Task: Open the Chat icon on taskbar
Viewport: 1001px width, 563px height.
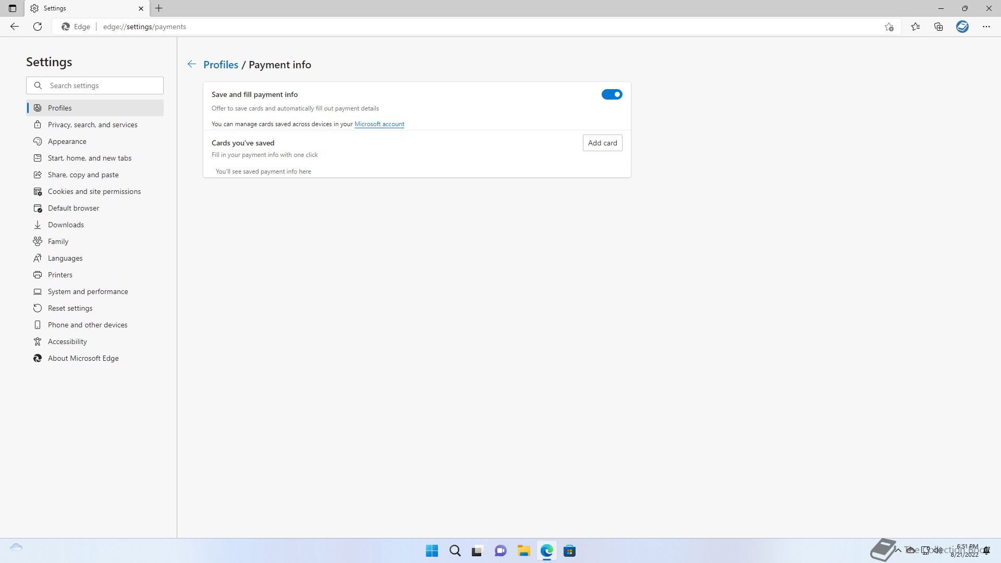Action: click(500, 551)
